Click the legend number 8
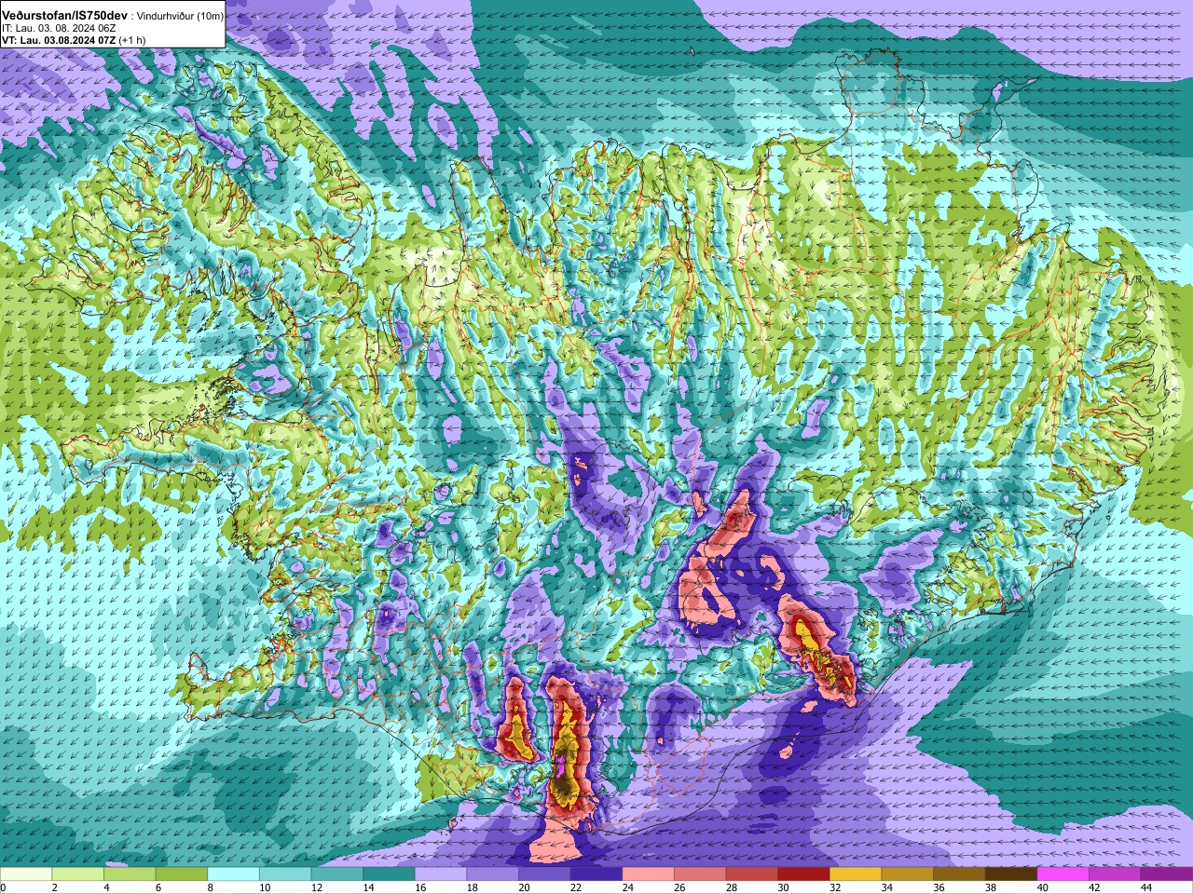This screenshot has height=894, width=1193. [211, 887]
